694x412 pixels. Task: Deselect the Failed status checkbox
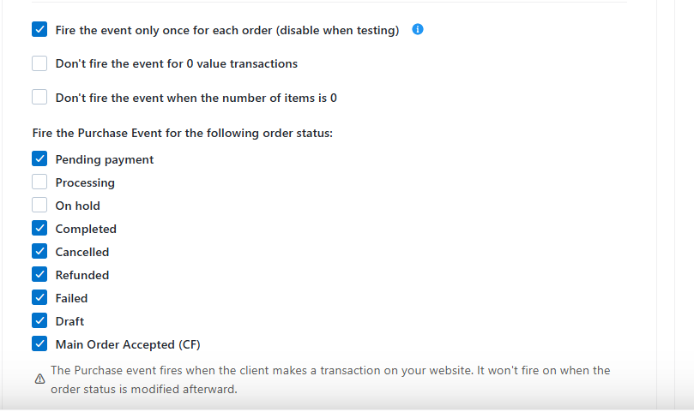[39, 298]
